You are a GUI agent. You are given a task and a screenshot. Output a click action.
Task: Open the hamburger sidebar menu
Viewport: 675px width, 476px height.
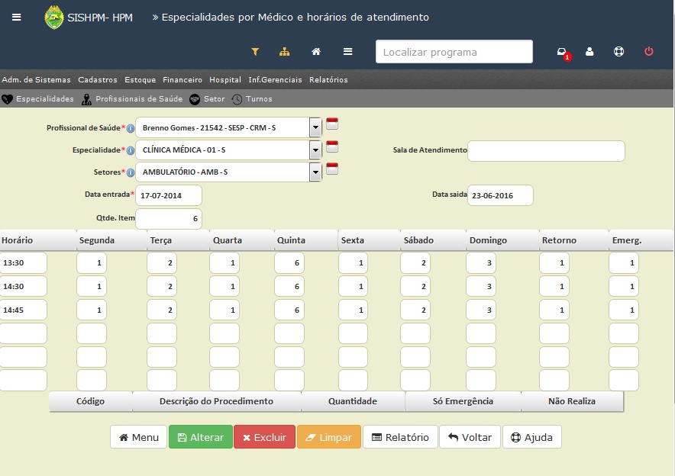tap(16, 18)
